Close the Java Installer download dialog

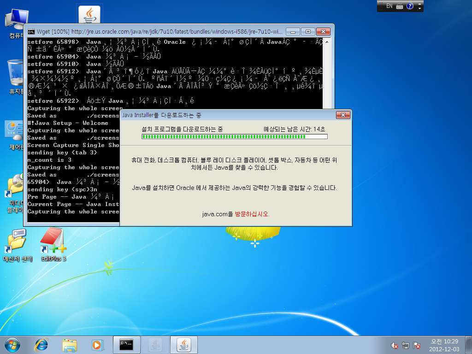[x=342, y=115]
